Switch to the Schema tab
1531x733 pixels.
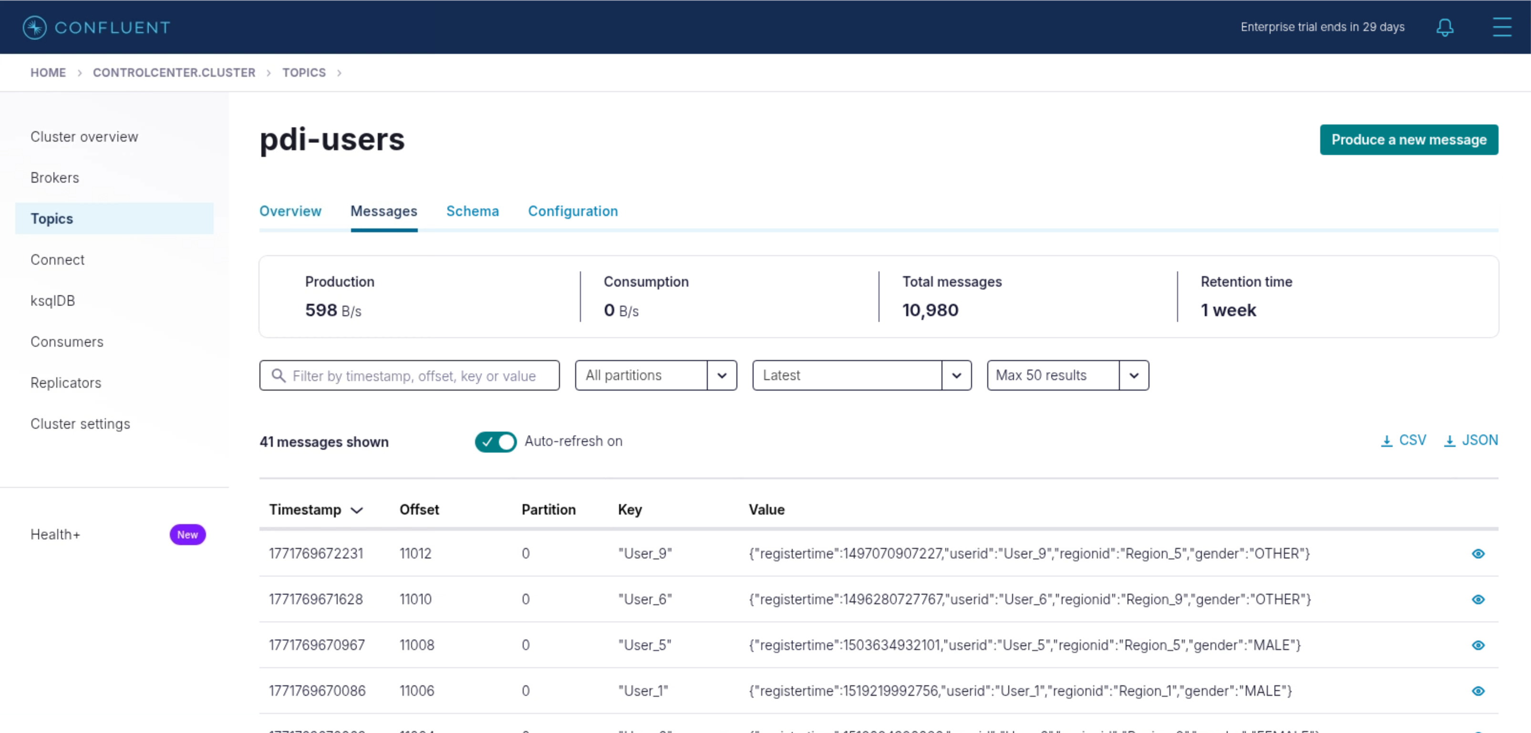(472, 211)
